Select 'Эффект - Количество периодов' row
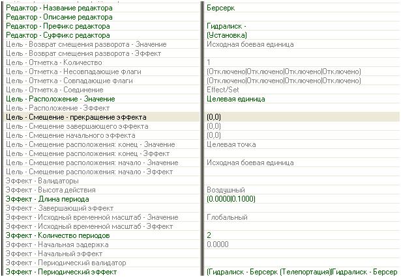This screenshot has height=277, width=401. [58, 235]
